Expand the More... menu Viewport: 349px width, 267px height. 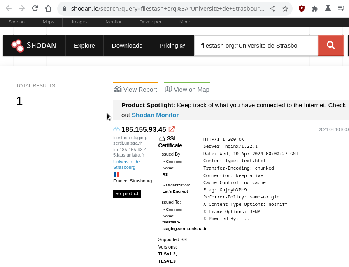(186, 22)
